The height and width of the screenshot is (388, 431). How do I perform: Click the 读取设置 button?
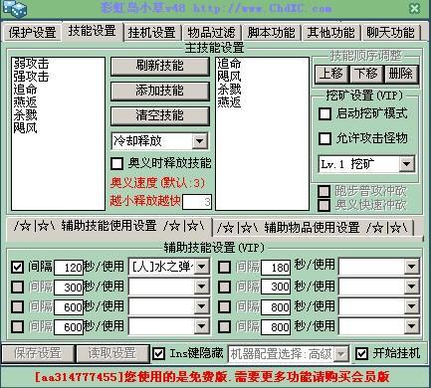[x=112, y=354]
